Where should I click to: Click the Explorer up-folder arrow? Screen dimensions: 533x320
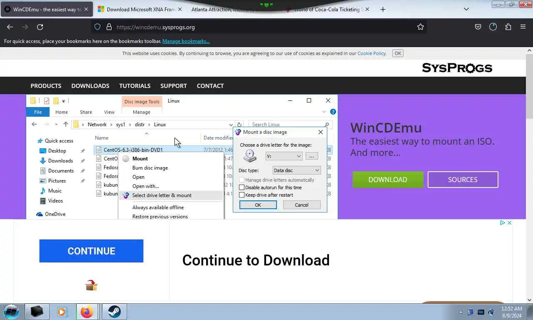65,124
